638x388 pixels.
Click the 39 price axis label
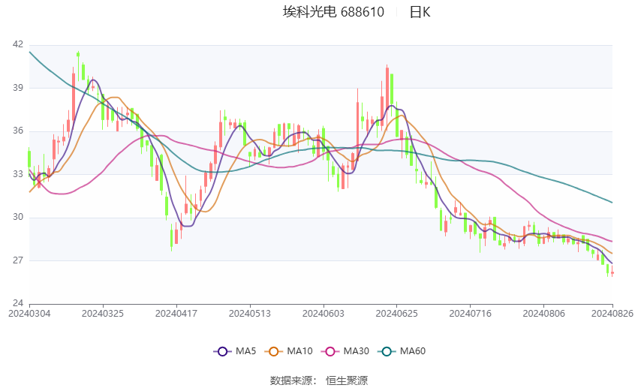[x=18, y=88]
